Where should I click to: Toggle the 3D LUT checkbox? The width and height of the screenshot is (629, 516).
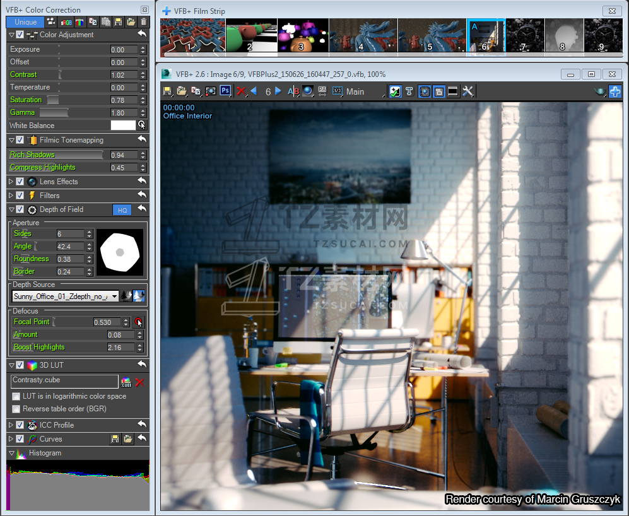(x=20, y=365)
